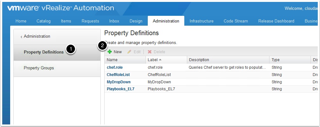
Task: Open the Release Dashboard tab
Action: point(276,21)
